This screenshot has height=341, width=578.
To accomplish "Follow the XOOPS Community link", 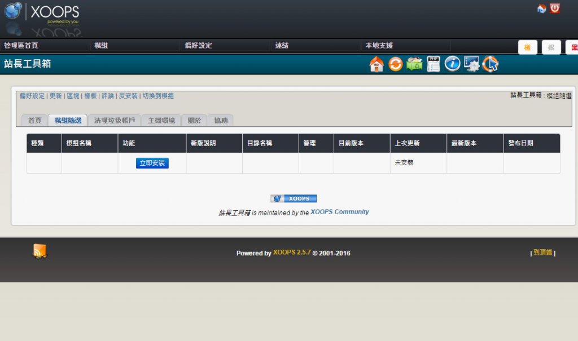I will 340,212.
